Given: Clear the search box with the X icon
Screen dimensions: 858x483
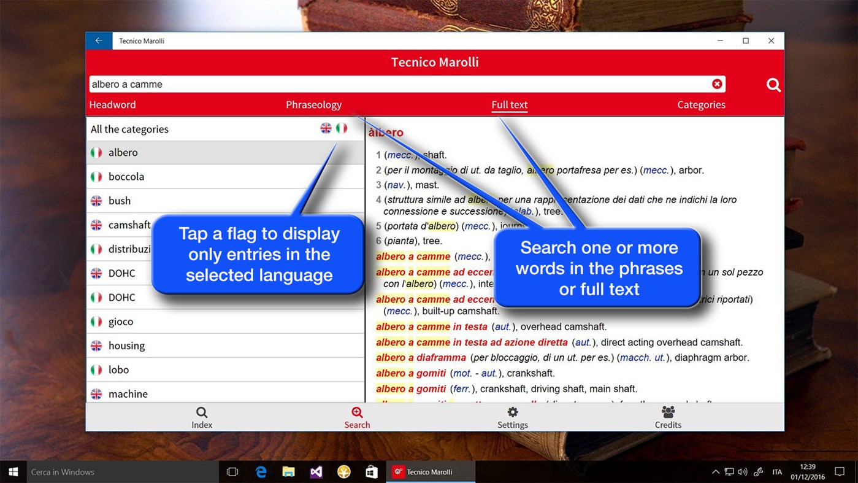Looking at the screenshot, I should (717, 83).
